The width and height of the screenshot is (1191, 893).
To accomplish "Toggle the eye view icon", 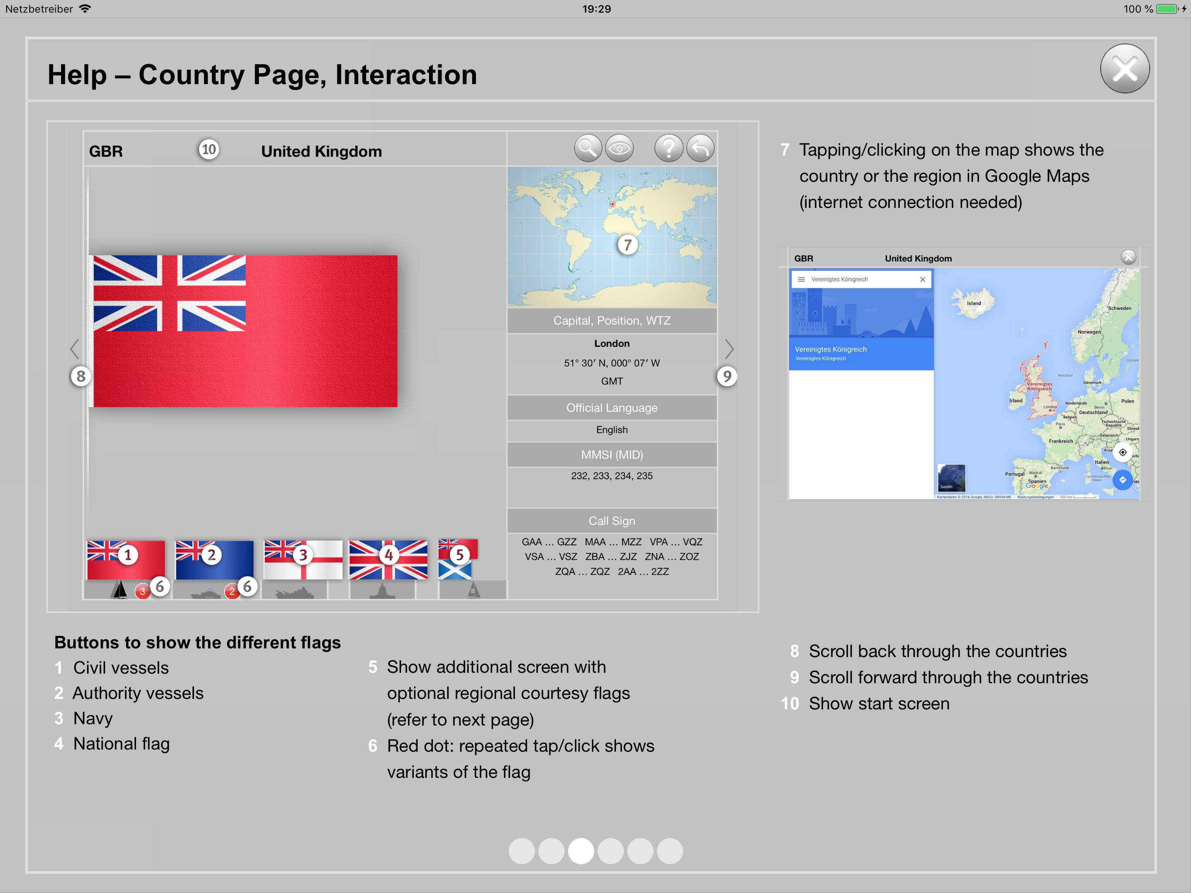I will click(x=619, y=148).
